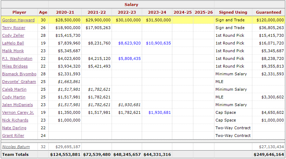Select the Jalen McDaniels link

(x=17, y=105)
